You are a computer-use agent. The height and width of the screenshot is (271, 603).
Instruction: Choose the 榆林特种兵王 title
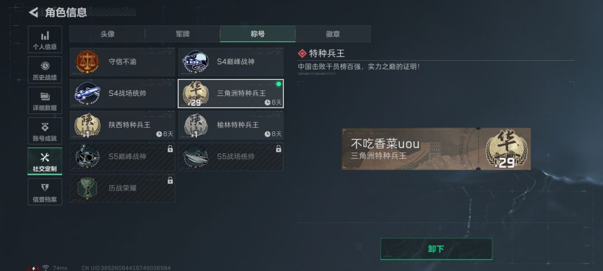pyautogui.click(x=231, y=125)
